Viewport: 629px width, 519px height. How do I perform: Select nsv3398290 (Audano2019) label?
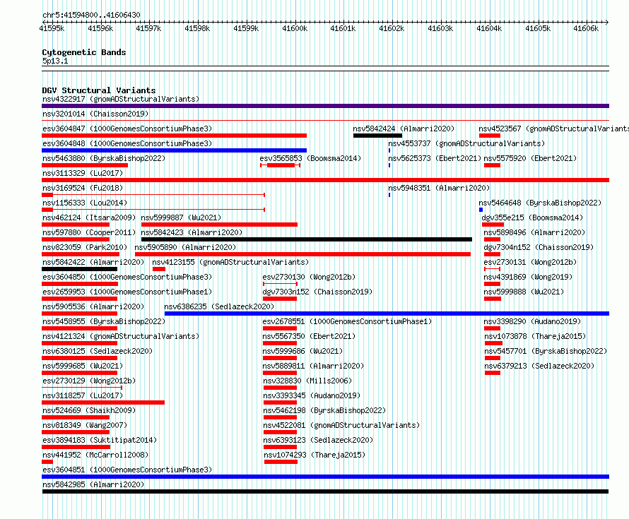532,321
